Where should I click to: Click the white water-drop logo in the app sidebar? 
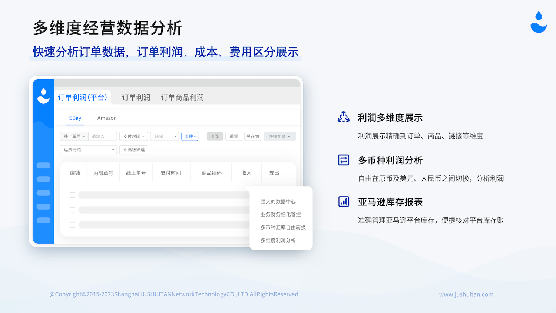point(43,96)
